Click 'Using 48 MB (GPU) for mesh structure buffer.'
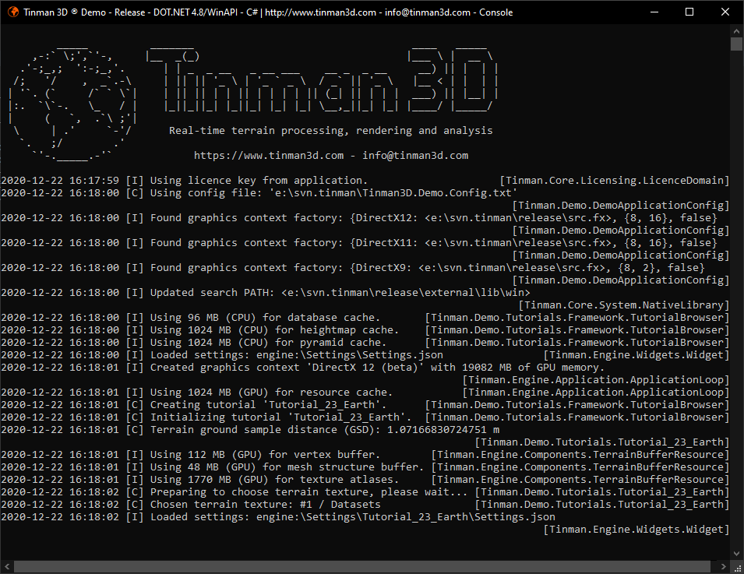 [x=287, y=467]
